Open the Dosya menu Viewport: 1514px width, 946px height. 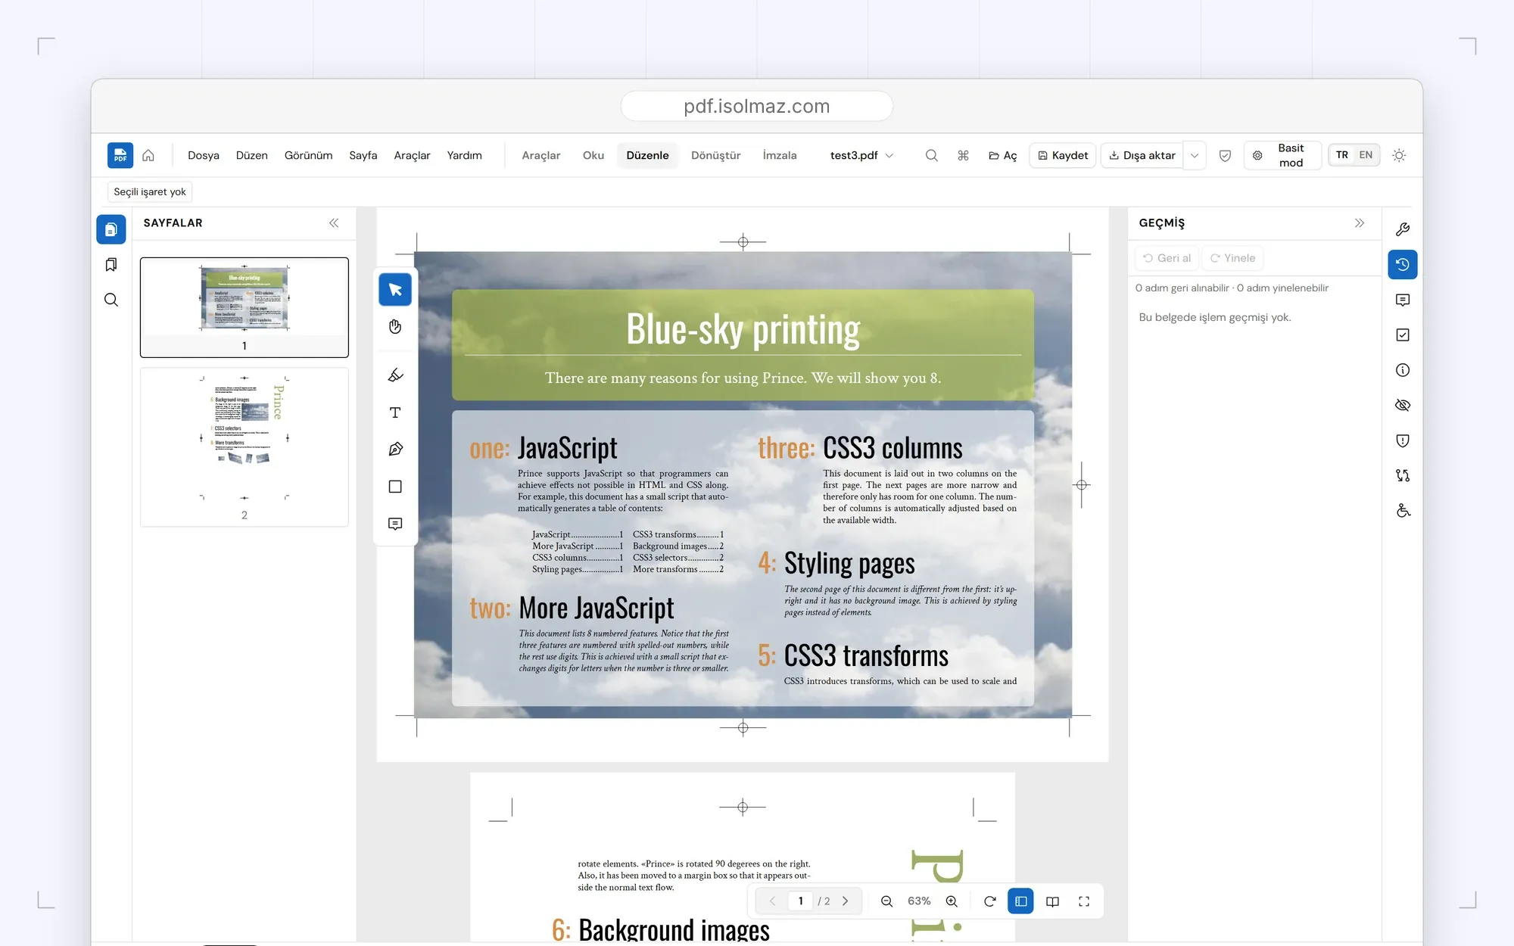(x=204, y=155)
